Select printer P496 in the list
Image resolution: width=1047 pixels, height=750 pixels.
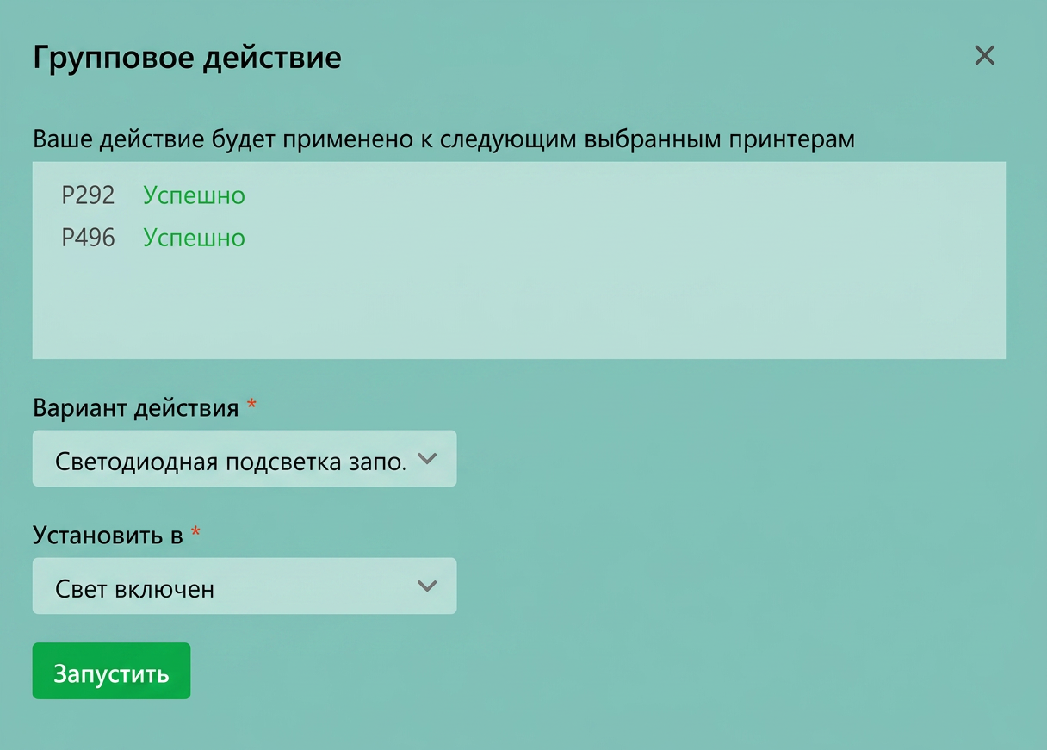point(88,238)
